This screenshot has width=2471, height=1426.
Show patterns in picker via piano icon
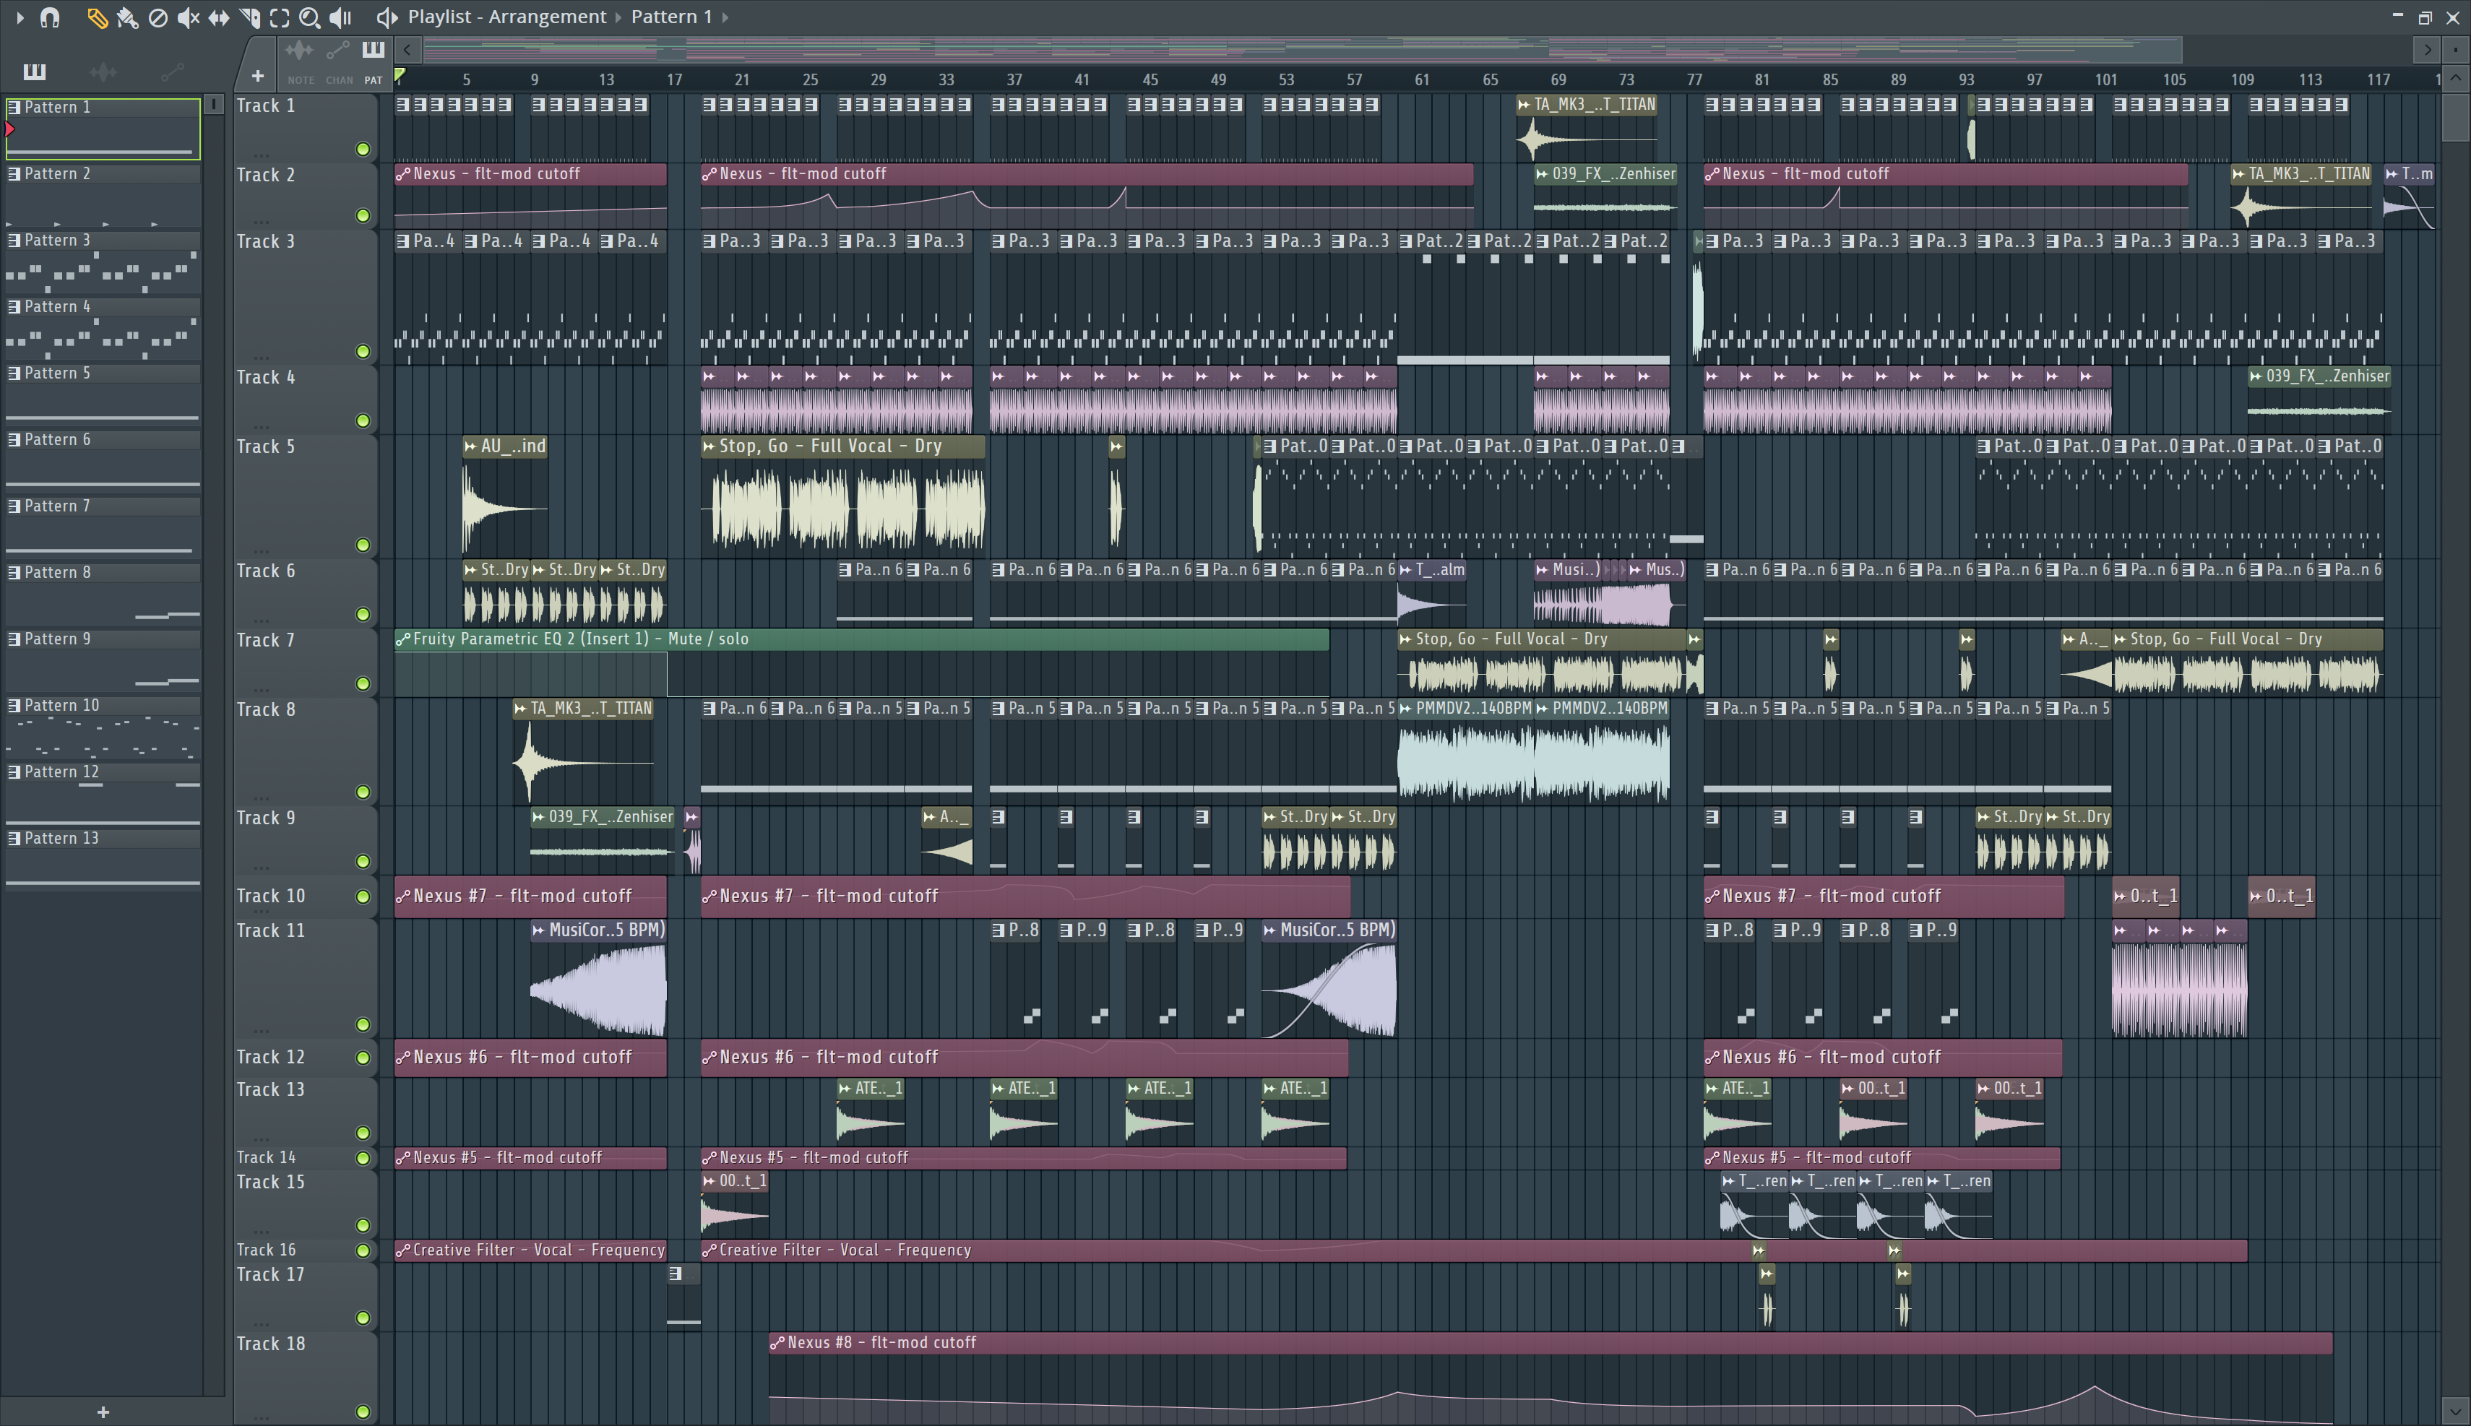point(34,72)
